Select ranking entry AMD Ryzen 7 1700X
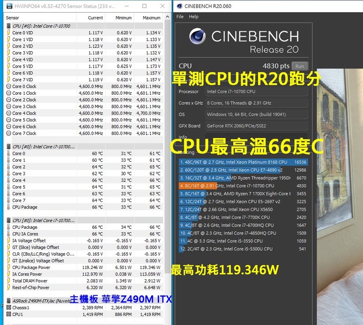The image size is (363, 325). click(x=243, y=193)
